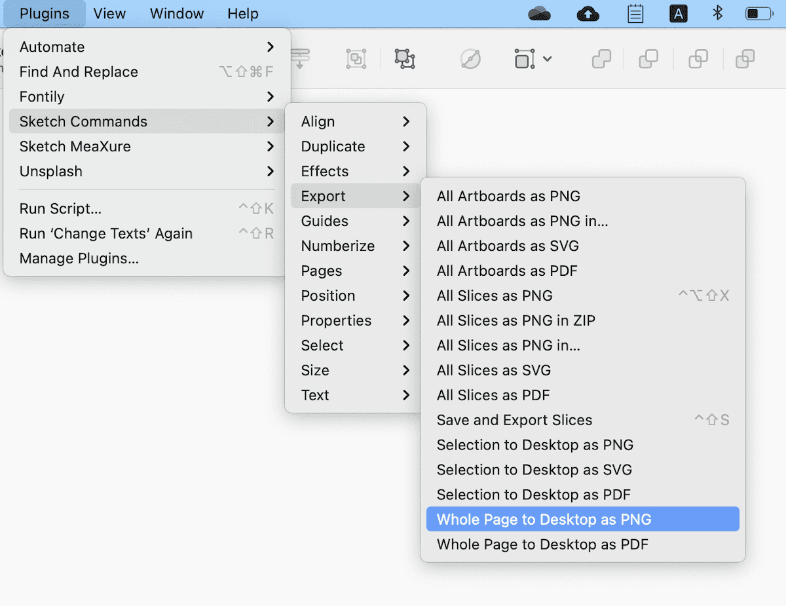Select the Intersect boolean operation icon

tap(698, 59)
